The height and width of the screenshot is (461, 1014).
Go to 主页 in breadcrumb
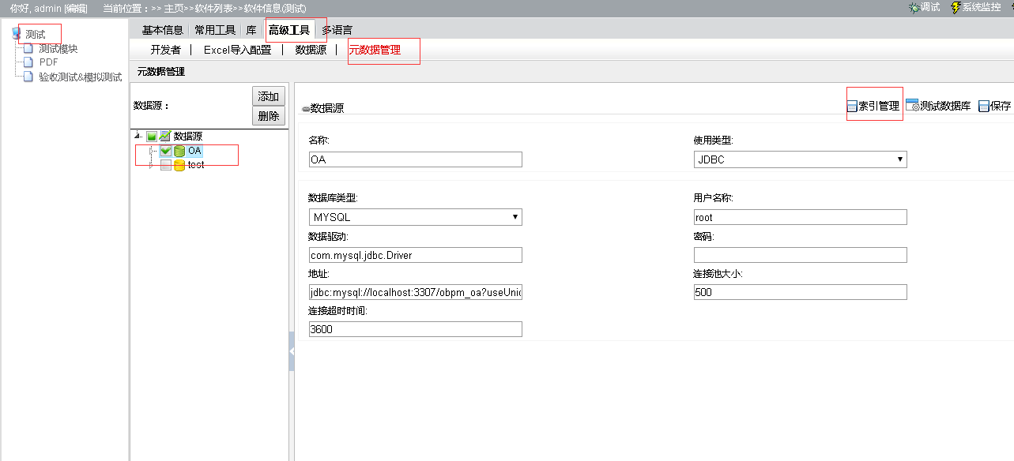coord(174,8)
